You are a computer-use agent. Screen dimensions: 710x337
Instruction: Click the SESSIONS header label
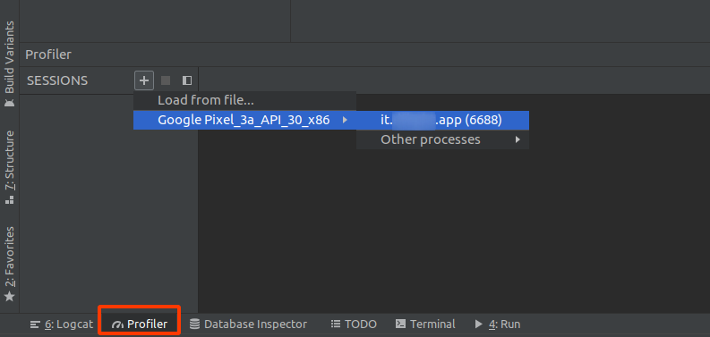pos(57,81)
